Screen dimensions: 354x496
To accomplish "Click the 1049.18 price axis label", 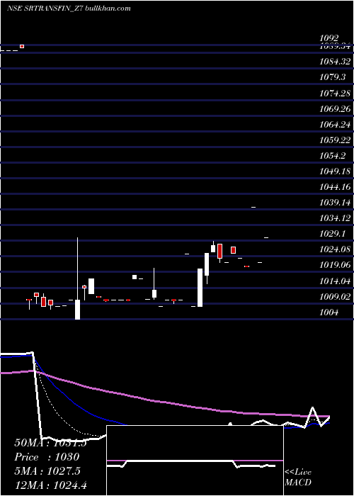I will pos(335,171).
